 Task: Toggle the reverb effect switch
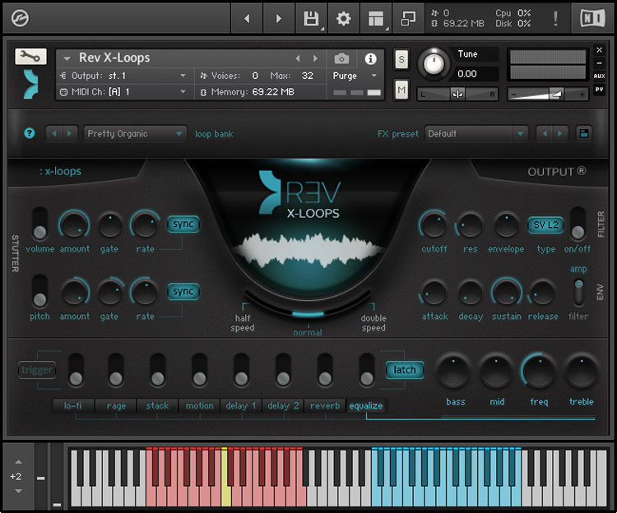pos(325,369)
